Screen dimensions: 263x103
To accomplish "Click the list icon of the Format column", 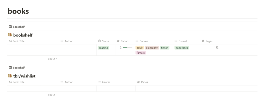I will (x=176, y=41).
